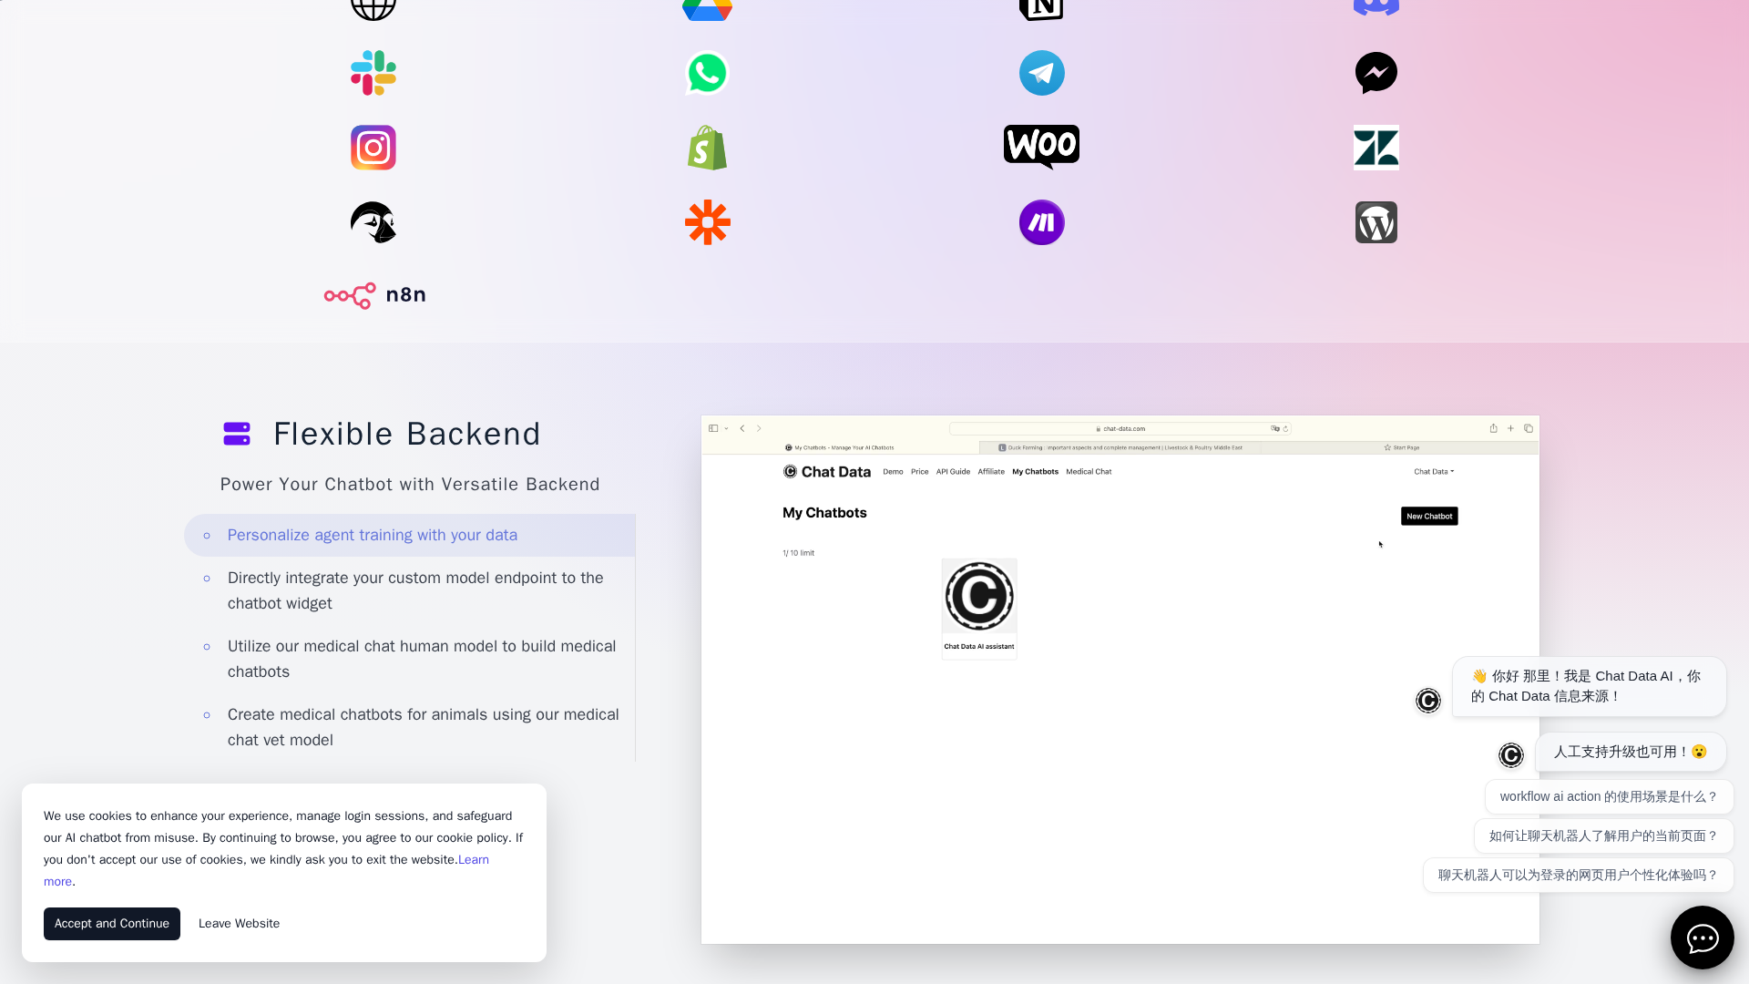The width and height of the screenshot is (1749, 984).
Task: Click the Slack integration icon
Action: tap(373, 73)
